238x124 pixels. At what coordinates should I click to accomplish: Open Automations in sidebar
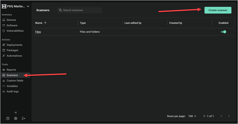point(14,56)
